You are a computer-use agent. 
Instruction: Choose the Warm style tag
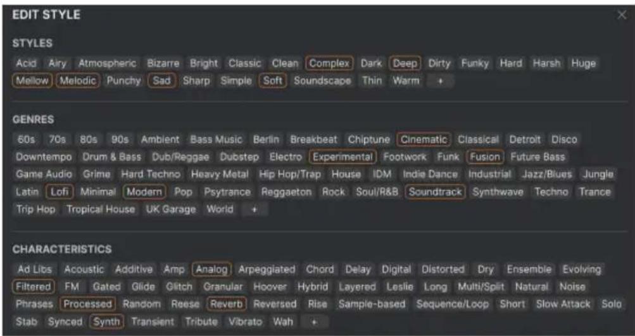(x=406, y=81)
